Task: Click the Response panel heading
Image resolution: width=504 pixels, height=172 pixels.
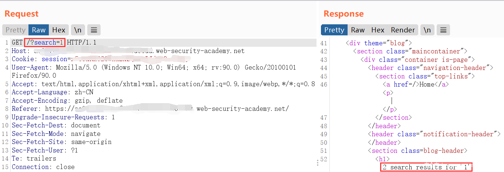Action: point(344,14)
